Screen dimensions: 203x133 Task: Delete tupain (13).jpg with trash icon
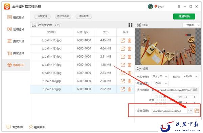[x=130, y=57]
